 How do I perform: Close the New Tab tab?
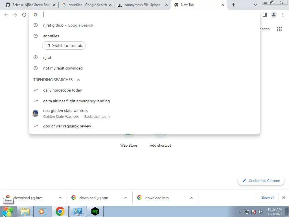(x=223, y=5)
